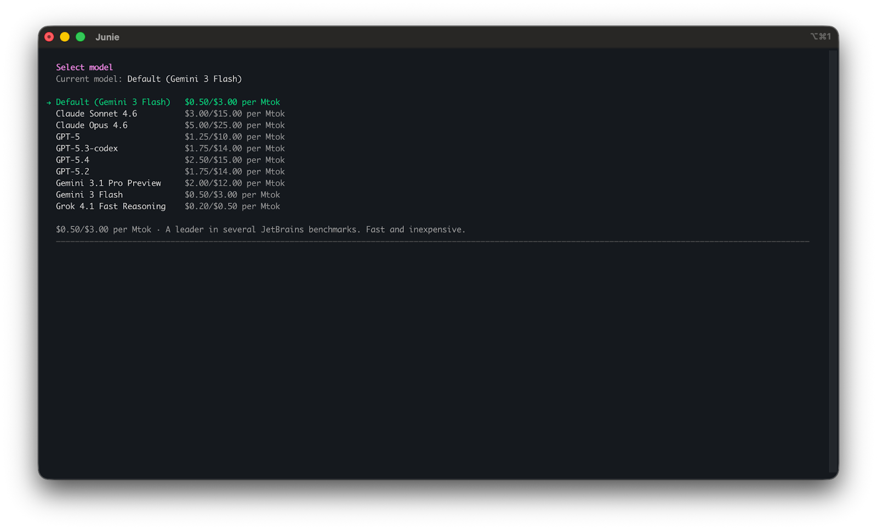Choose Grok 4.1 Fast Reasoning
877x530 pixels.
click(x=111, y=206)
